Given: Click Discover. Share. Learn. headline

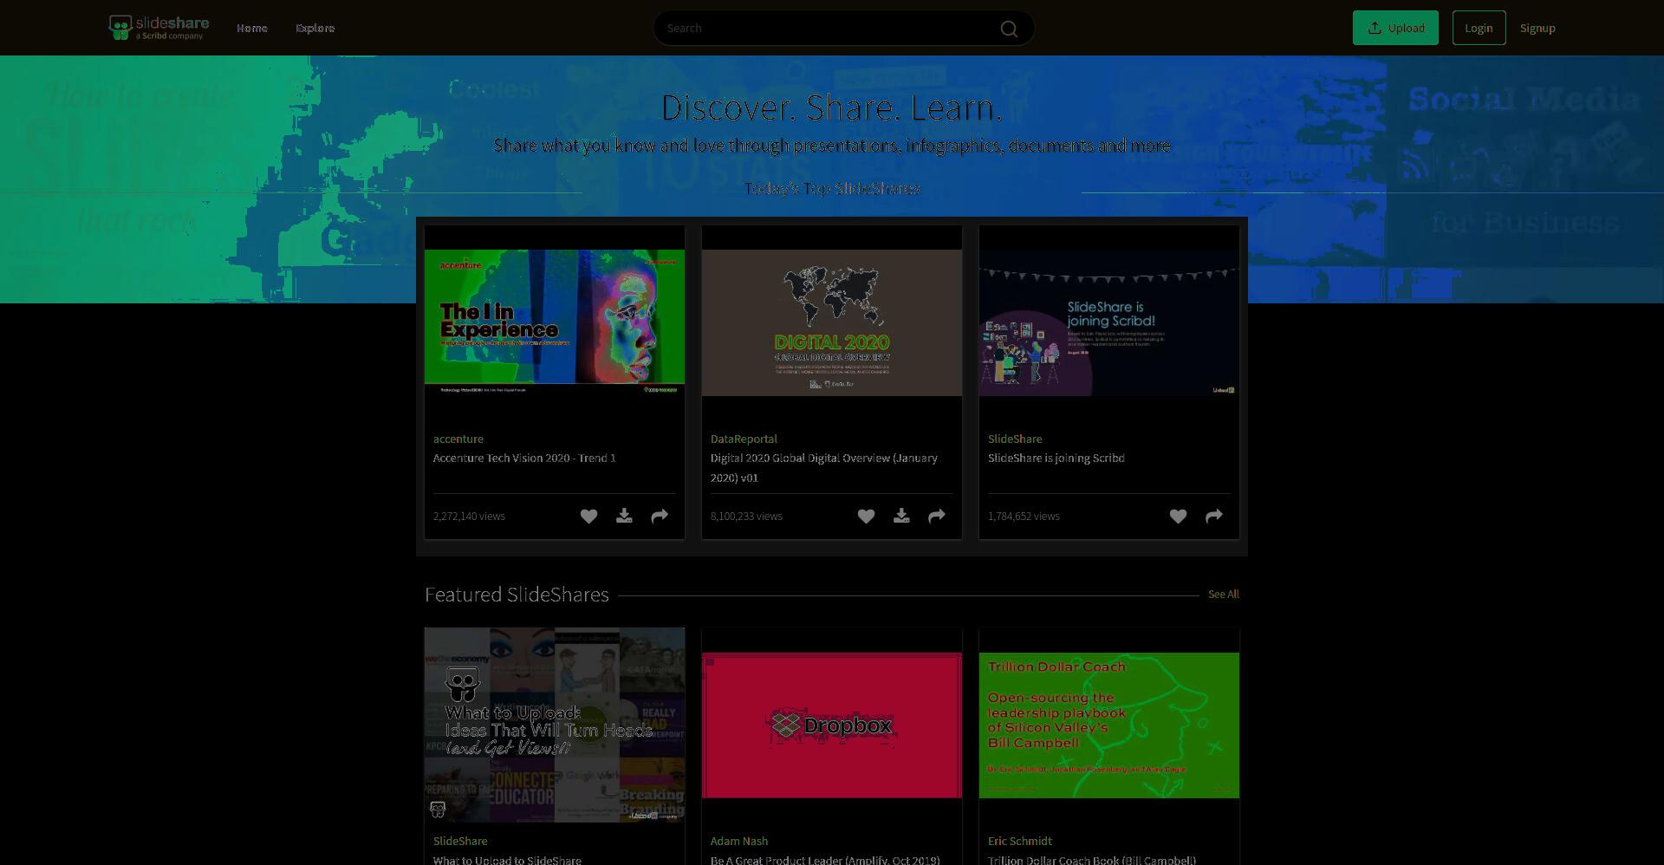Looking at the screenshot, I should tap(832, 107).
